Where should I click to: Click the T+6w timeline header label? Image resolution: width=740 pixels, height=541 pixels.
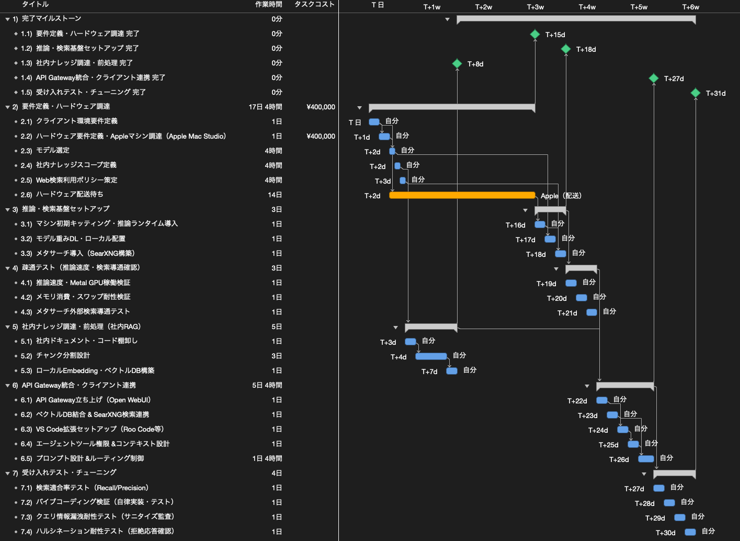tap(691, 7)
